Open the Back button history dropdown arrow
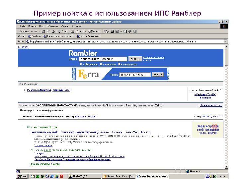Image resolution: width=239 pixels, height=179 pixels. tap(32, 31)
